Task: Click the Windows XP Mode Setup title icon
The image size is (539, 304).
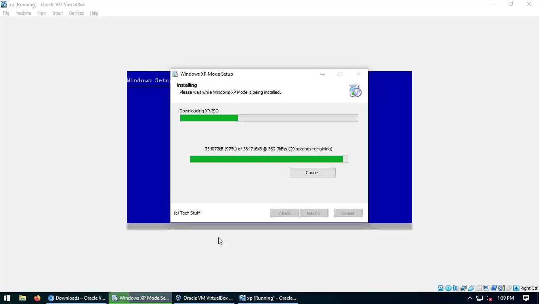Action: pos(175,74)
